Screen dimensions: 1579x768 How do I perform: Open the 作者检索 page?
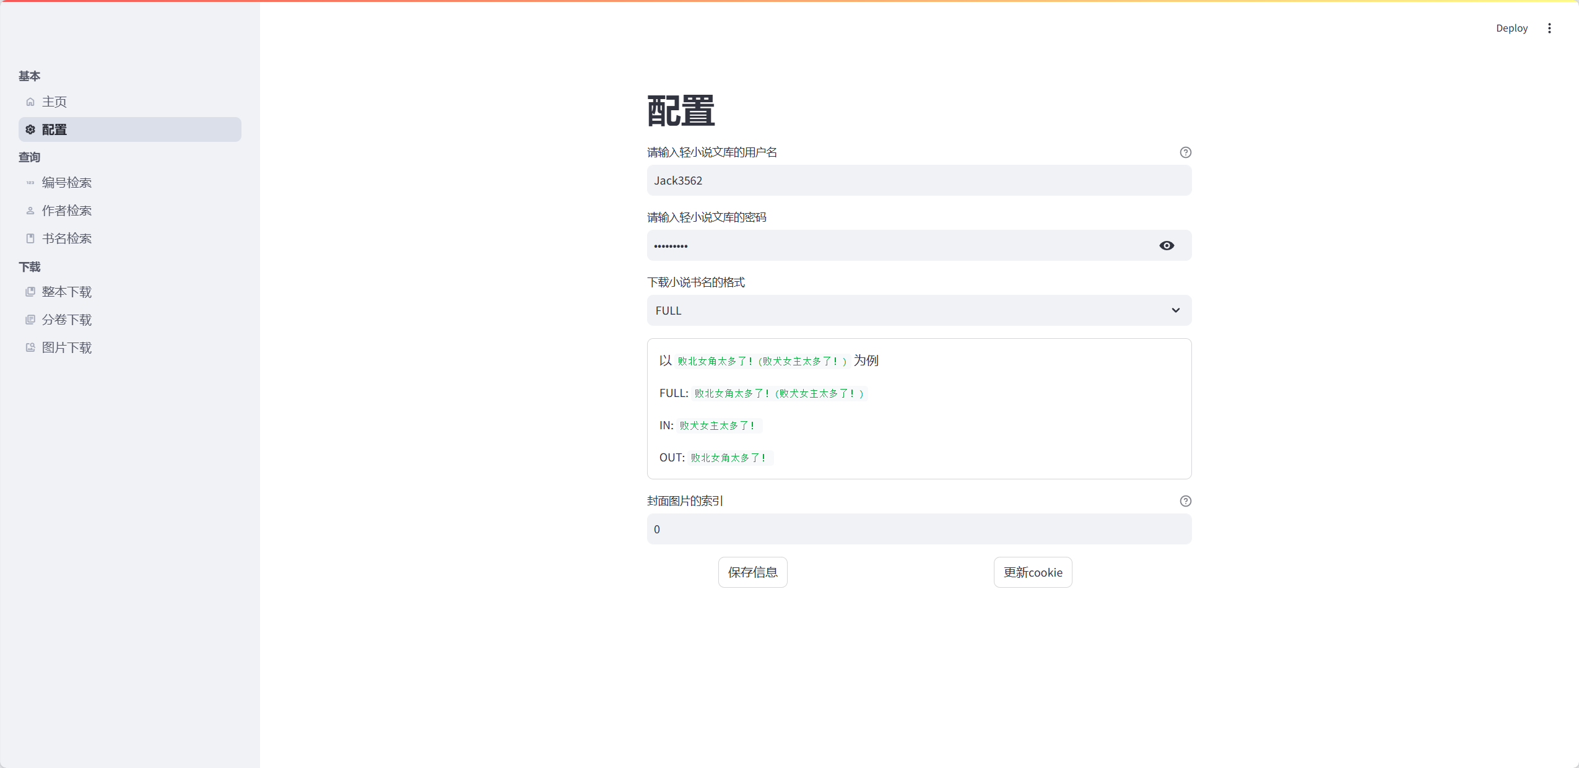pos(67,211)
